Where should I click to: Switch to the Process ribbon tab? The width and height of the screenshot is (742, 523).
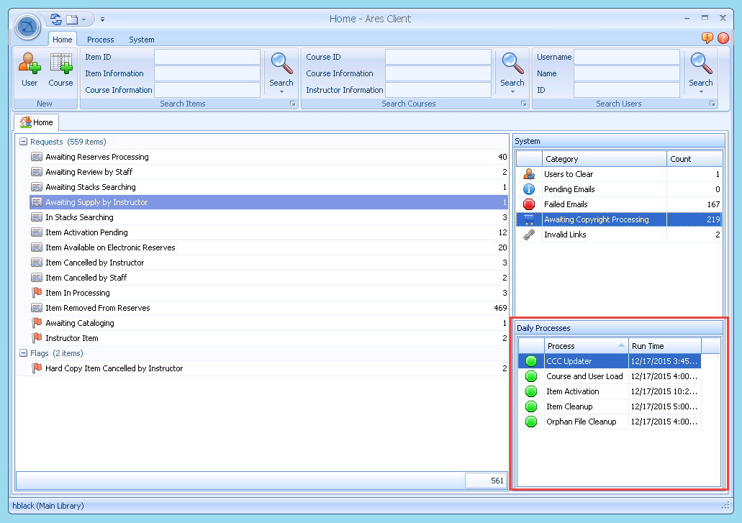click(x=100, y=40)
